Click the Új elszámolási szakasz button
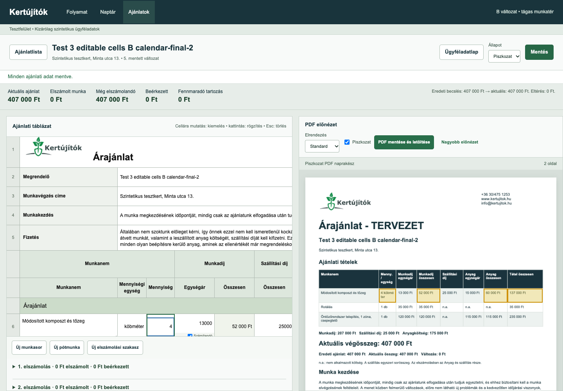 [x=115, y=348]
